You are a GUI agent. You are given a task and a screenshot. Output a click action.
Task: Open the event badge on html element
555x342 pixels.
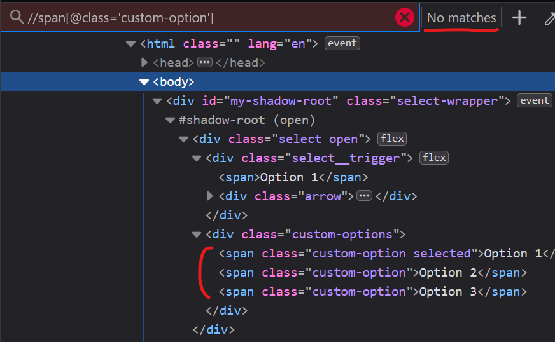342,43
